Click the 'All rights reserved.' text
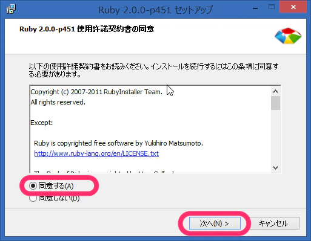Viewport: 311px width, 241px height. pos(58,102)
